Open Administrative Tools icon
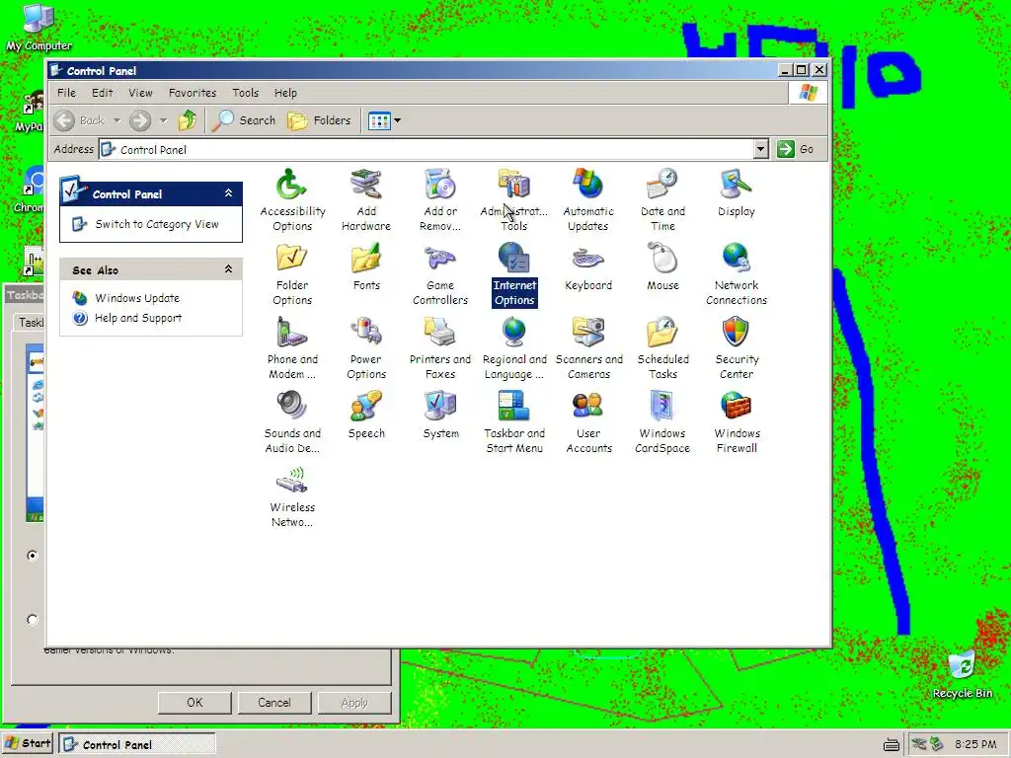This screenshot has height=758, width=1011. [x=513, y=199]
